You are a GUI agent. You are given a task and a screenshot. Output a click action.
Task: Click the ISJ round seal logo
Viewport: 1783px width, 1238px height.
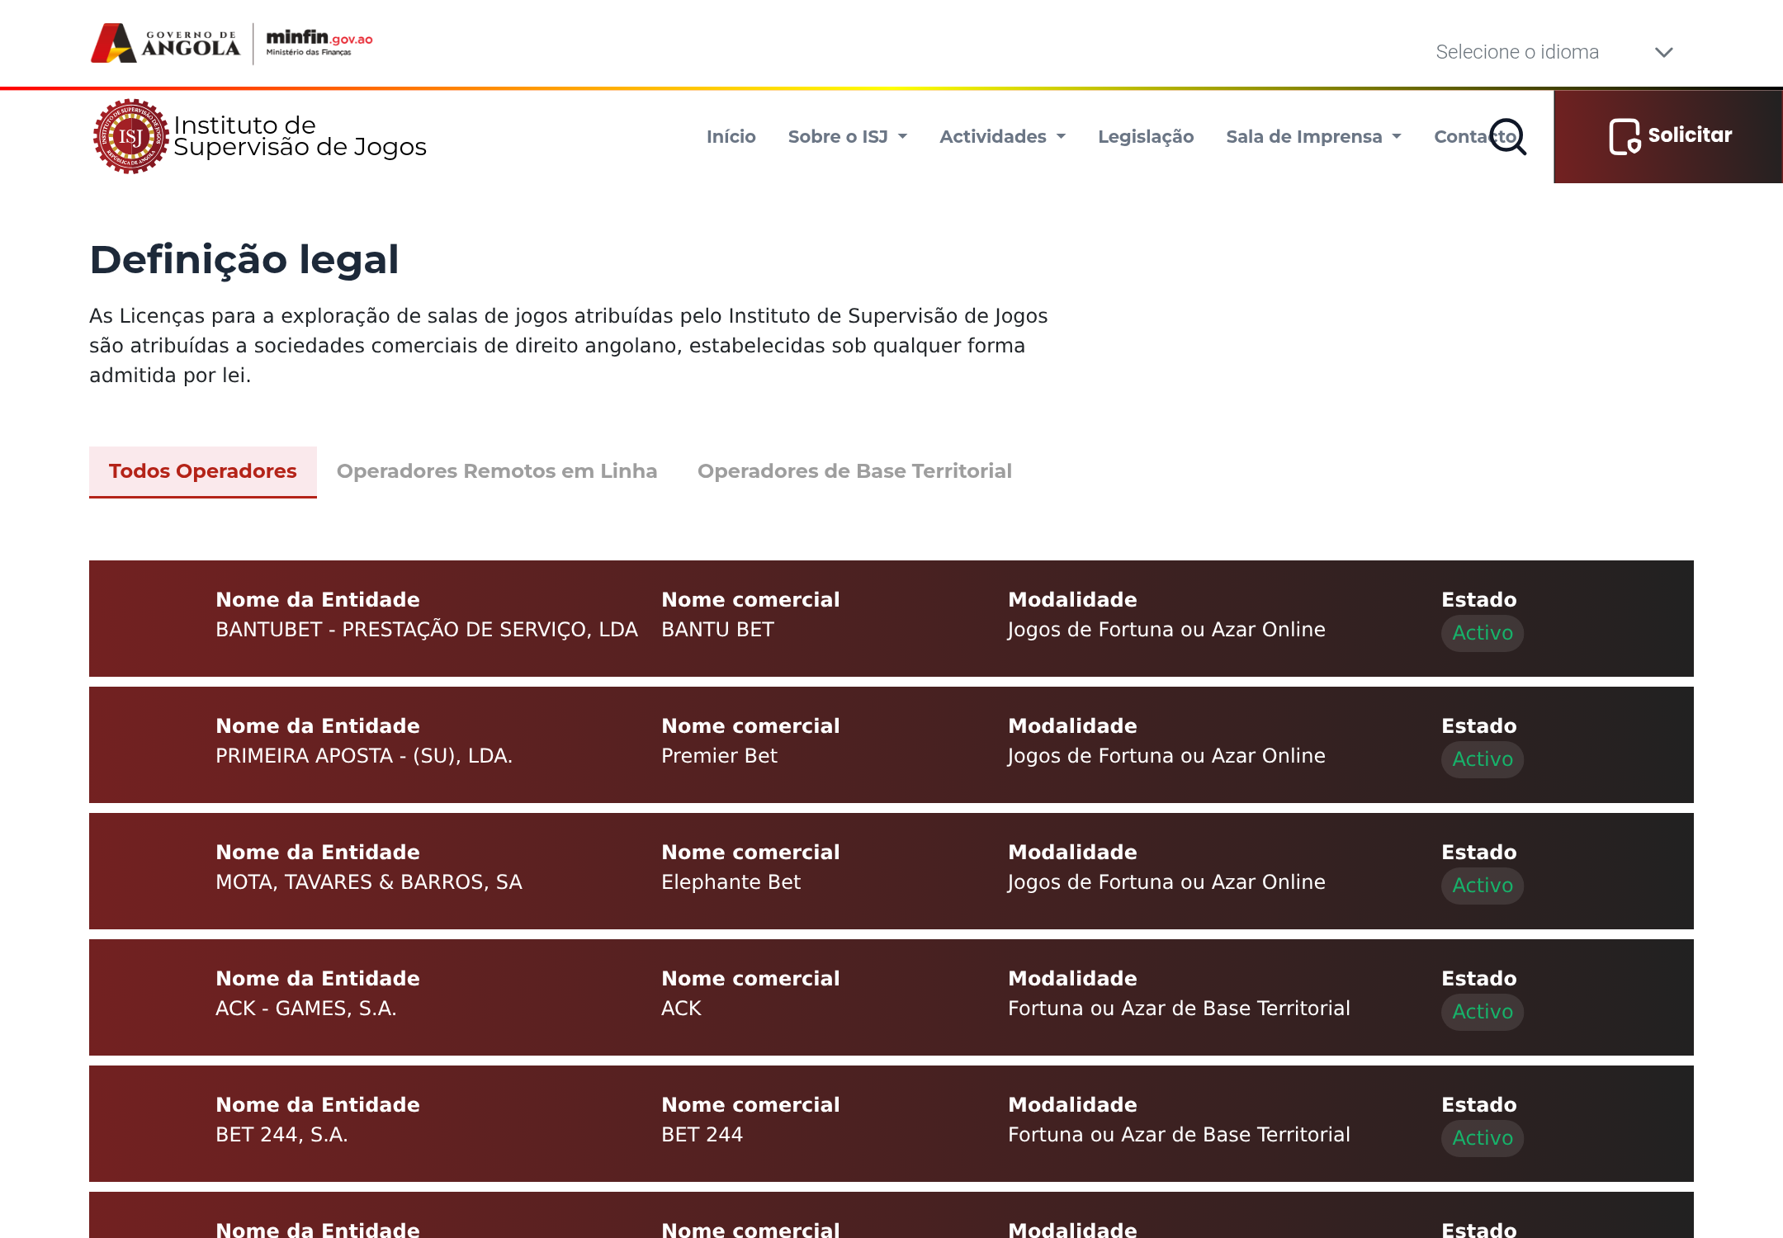pyautogui.click(x=130, y=136)
